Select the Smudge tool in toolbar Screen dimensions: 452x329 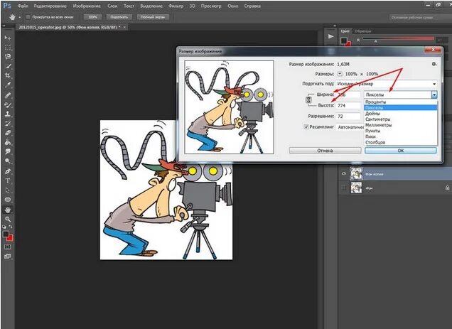point(8,151)
